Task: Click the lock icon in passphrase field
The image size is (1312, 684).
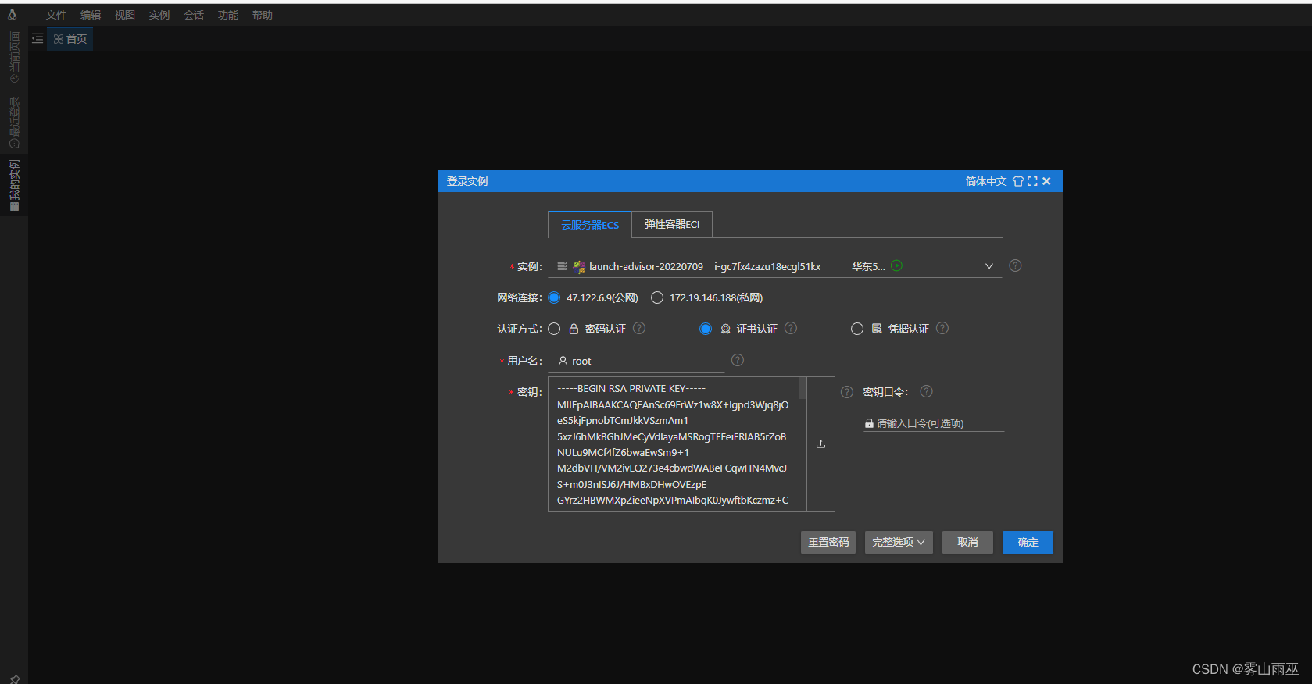Action: [x=869, y=423]
